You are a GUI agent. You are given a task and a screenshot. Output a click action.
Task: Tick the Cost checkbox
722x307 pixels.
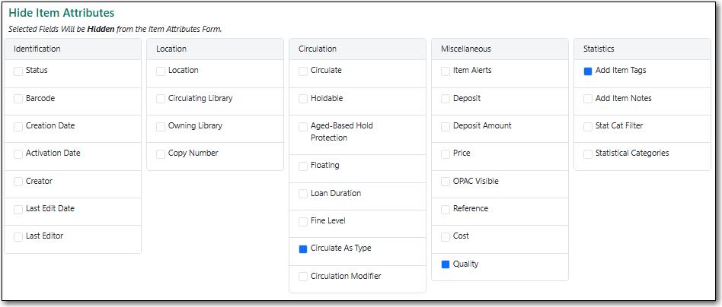coord(446,237)
